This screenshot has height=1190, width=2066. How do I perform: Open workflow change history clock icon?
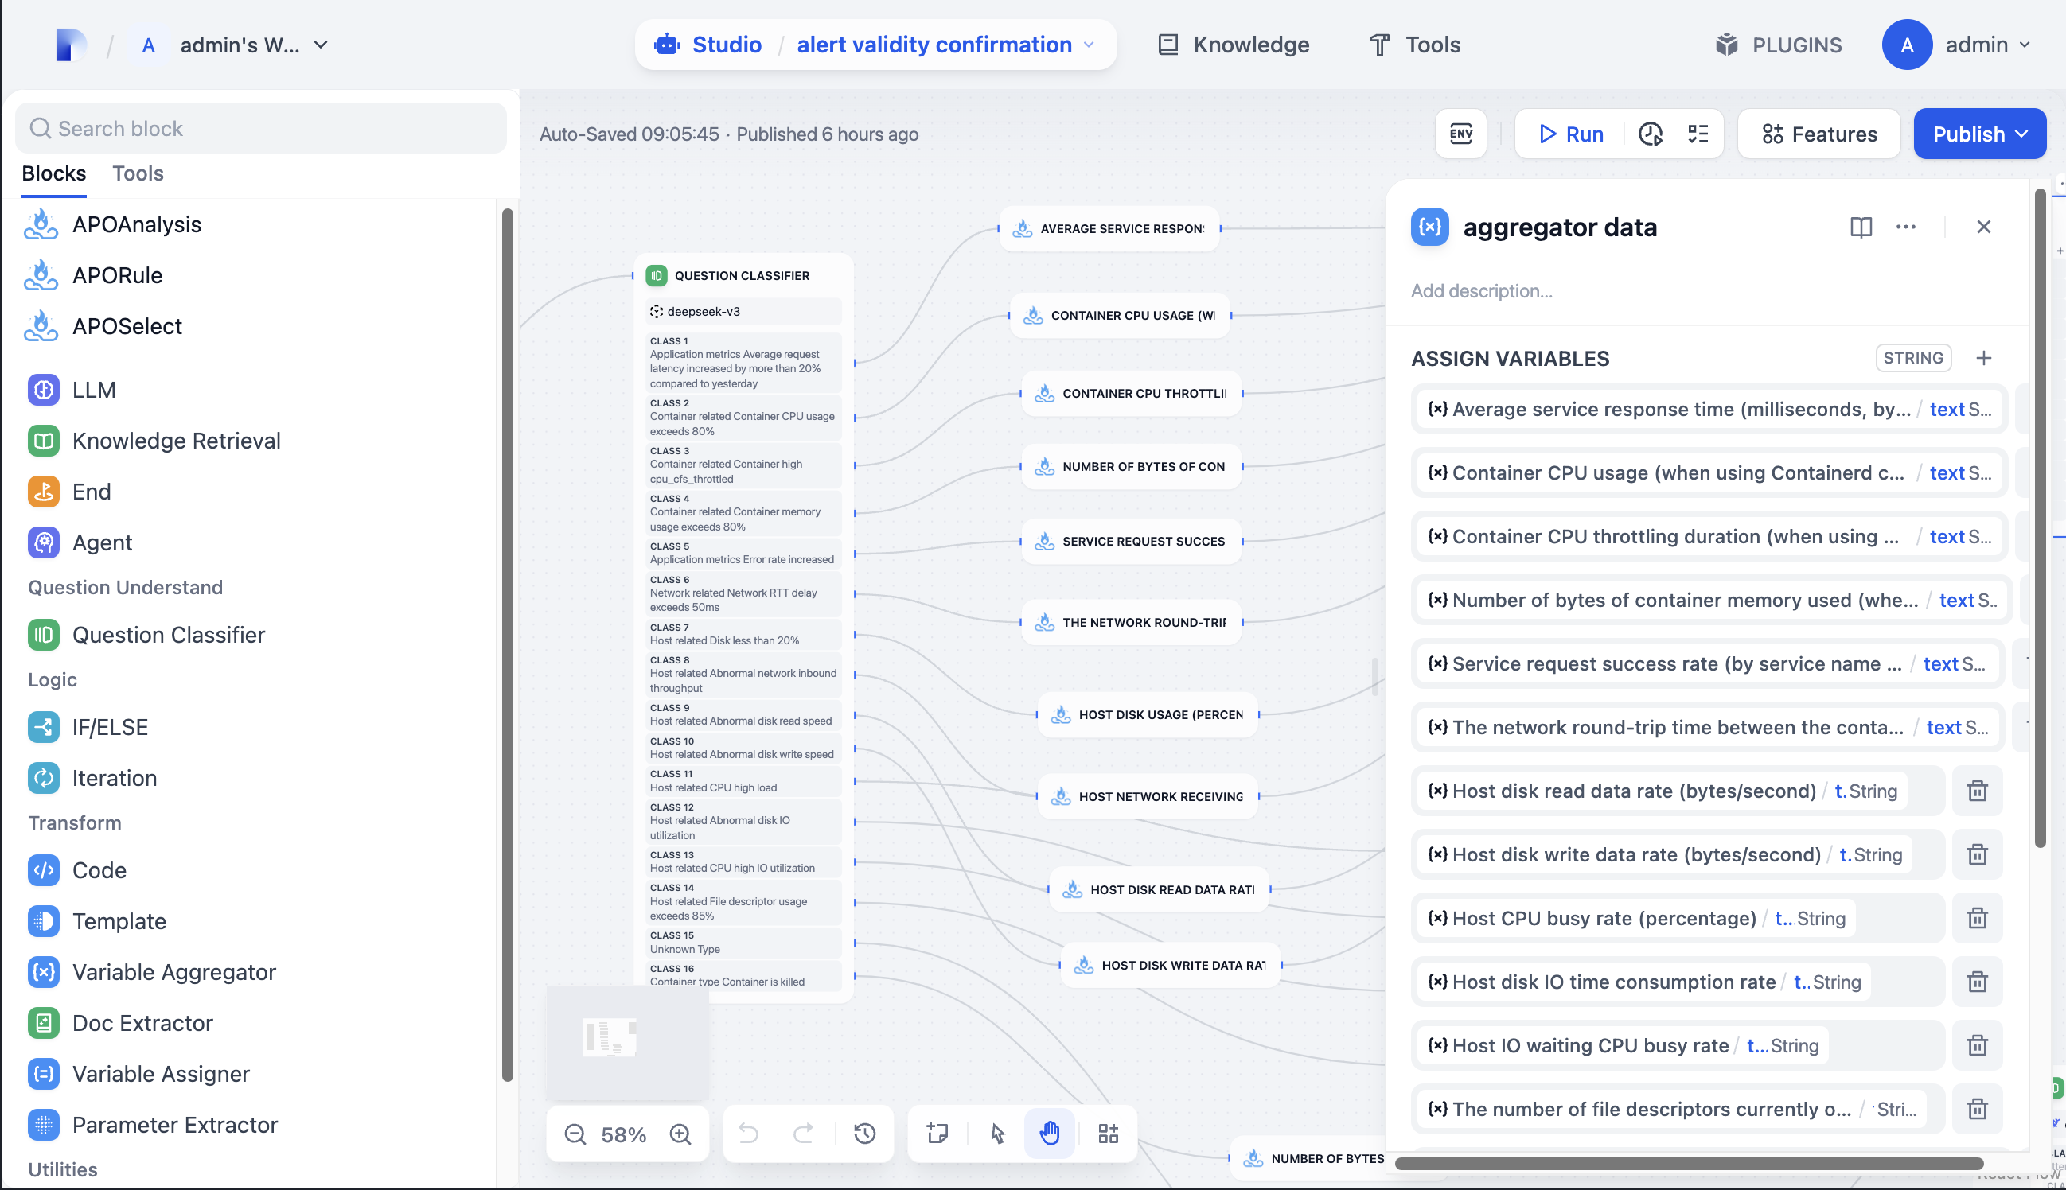click(x=864, y=1134)
